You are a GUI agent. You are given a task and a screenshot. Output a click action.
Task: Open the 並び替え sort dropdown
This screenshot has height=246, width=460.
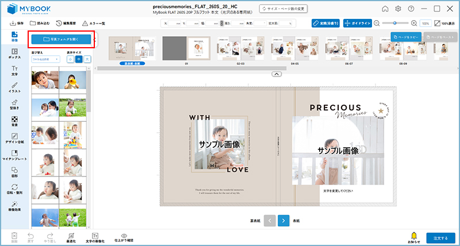[x=45, y=59]
